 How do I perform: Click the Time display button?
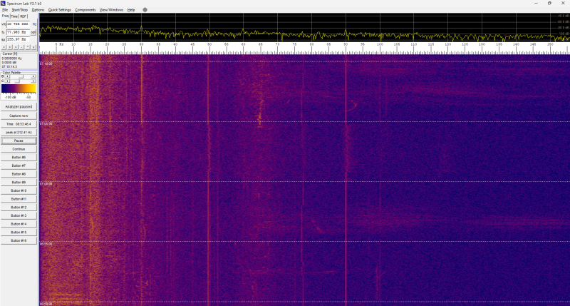point(19,124)
